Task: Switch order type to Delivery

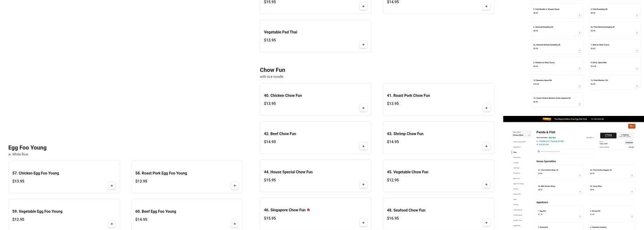Action: coord(625,135)
